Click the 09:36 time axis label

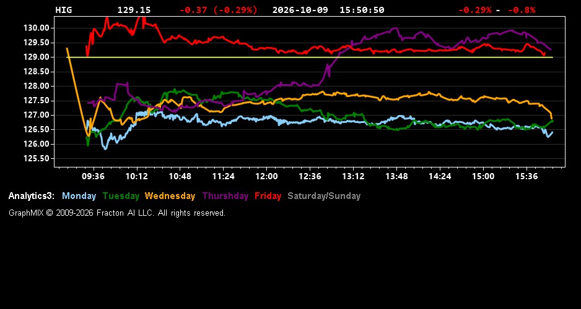(x=93, y=176)
